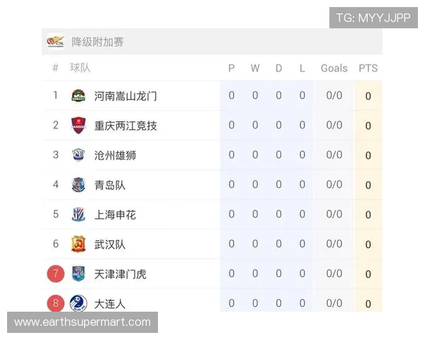Click the Goals column header

coord(334,68)
